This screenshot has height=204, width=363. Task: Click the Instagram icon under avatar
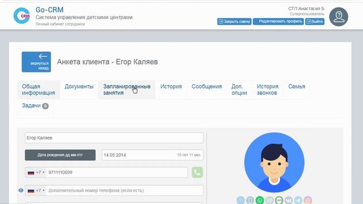308,200
